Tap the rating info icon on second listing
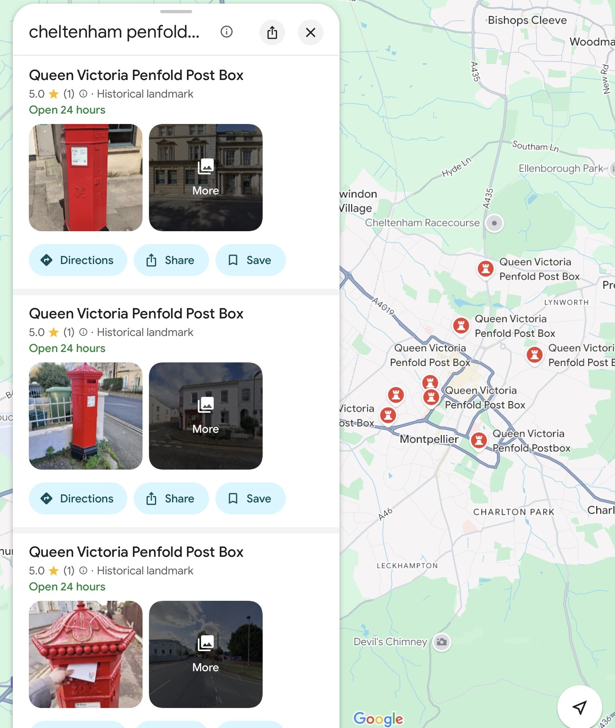The image size is (615, 728). (x=83, y=332)
